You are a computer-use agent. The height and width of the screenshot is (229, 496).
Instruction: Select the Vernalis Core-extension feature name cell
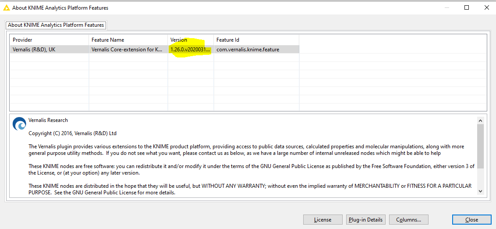pos(128,50)
